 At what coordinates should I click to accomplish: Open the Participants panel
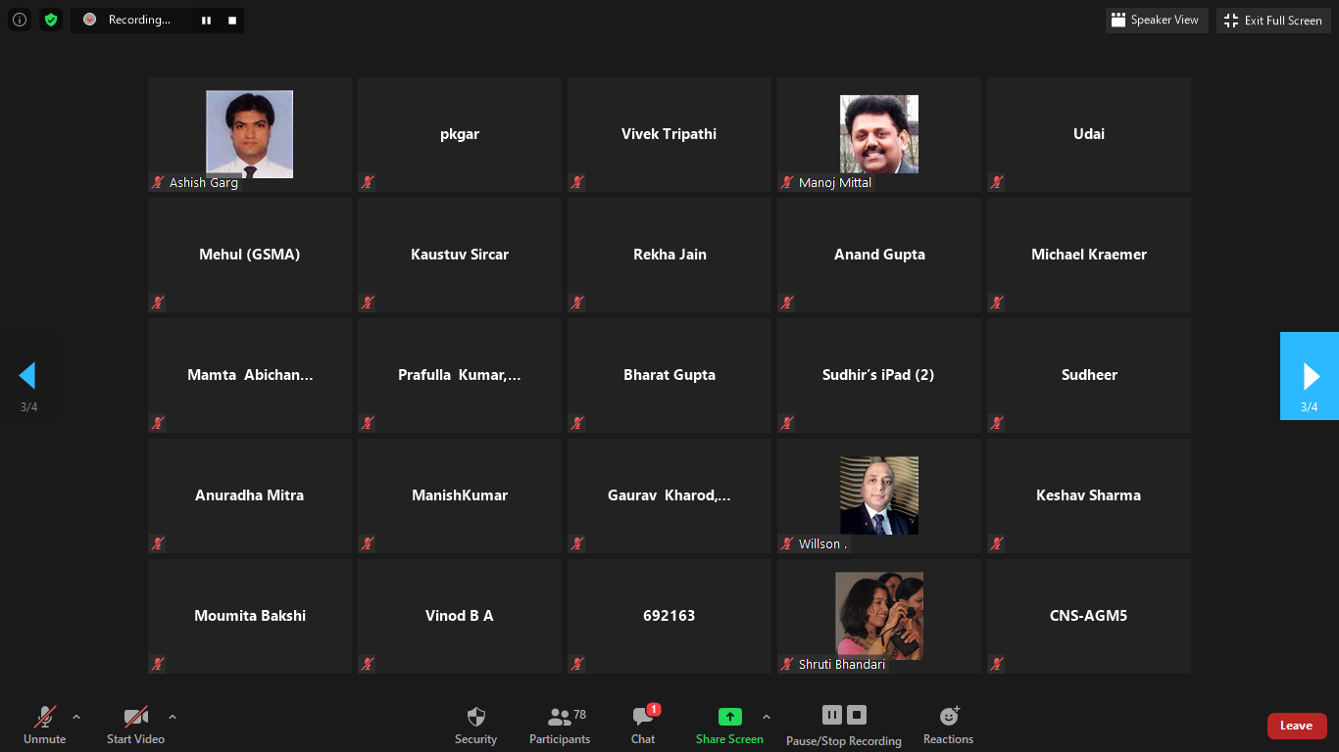click(560, 725)
